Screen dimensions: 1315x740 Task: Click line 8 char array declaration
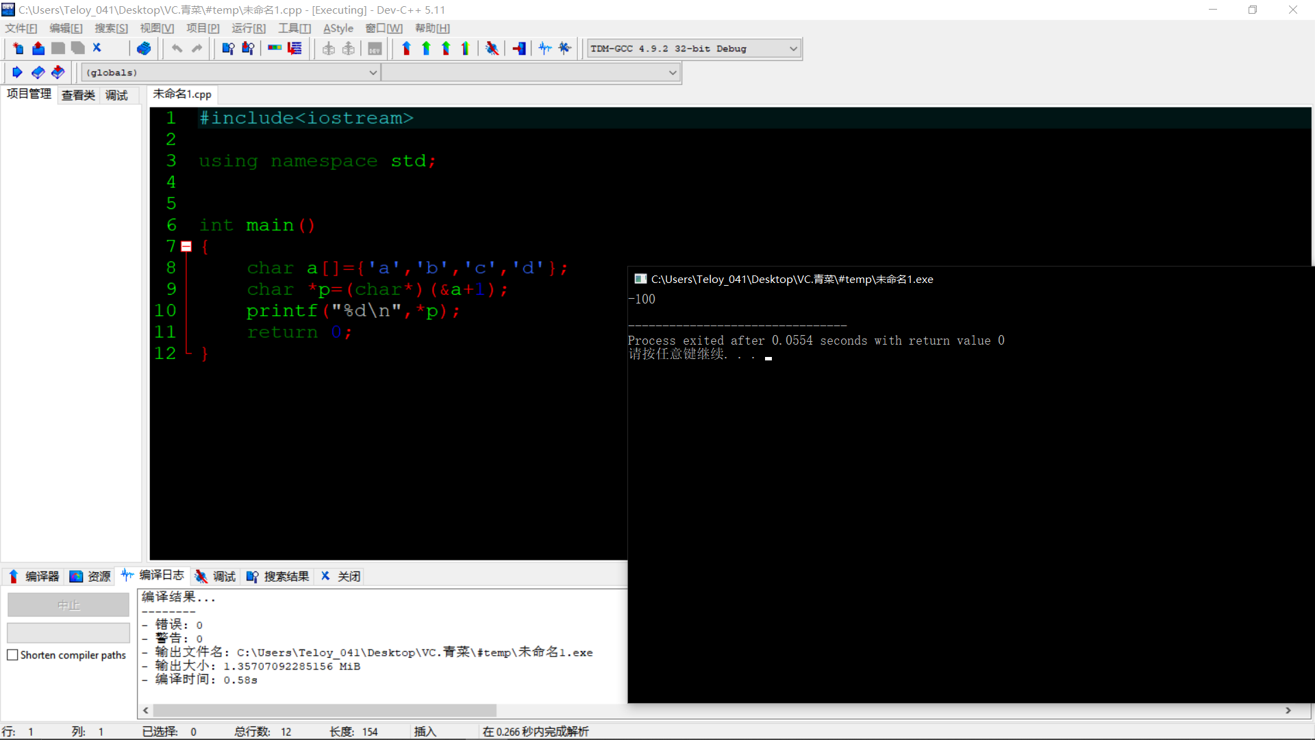coord(407,268)
